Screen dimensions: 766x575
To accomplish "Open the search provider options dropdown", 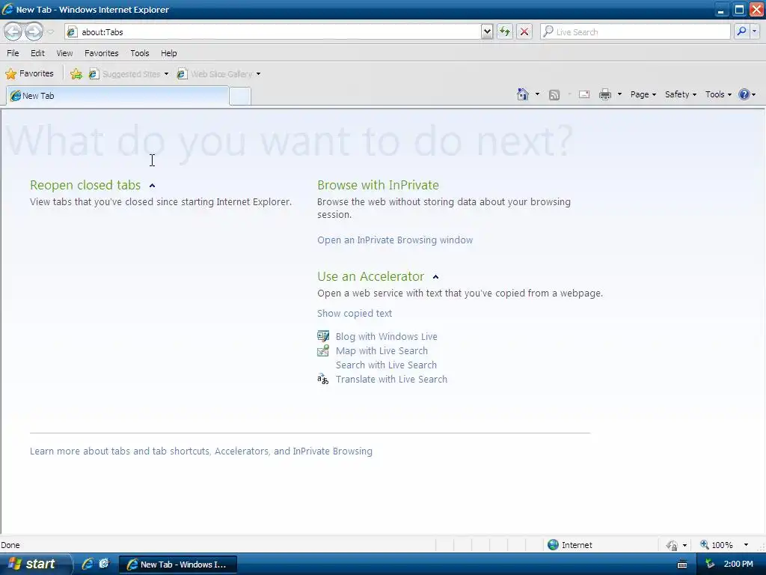I will [754, 31].
